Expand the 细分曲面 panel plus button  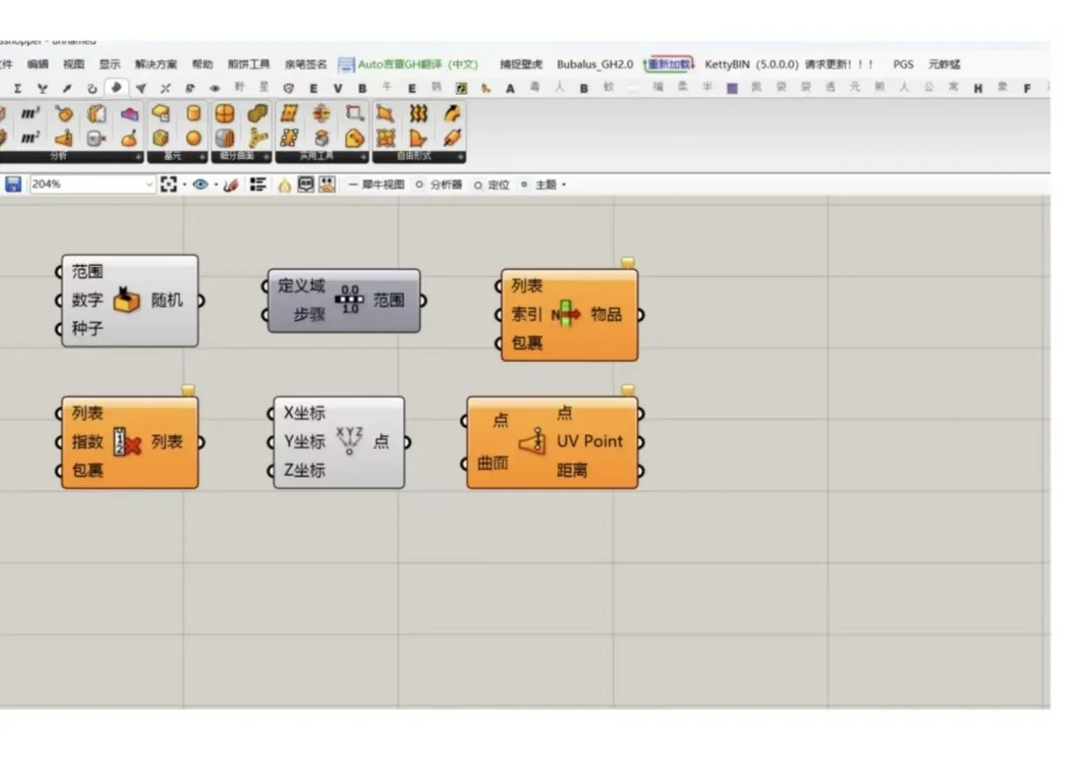point(267,158)
